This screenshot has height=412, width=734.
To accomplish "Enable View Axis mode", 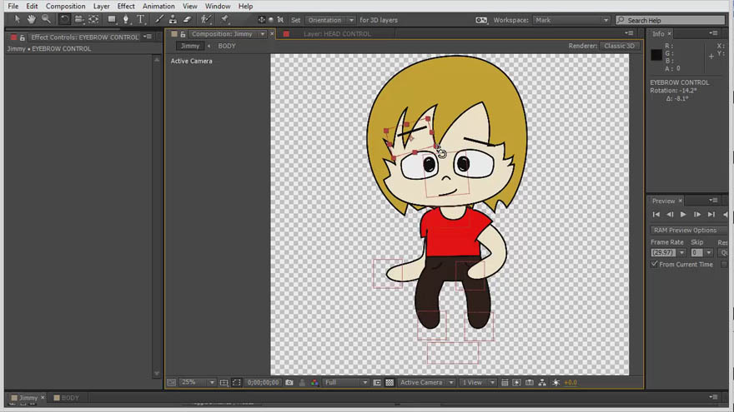I will [x=280, y=20].
